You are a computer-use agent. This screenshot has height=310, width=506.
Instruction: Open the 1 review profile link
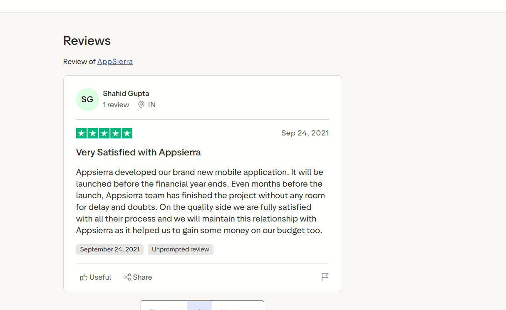(x=116, y=105)
